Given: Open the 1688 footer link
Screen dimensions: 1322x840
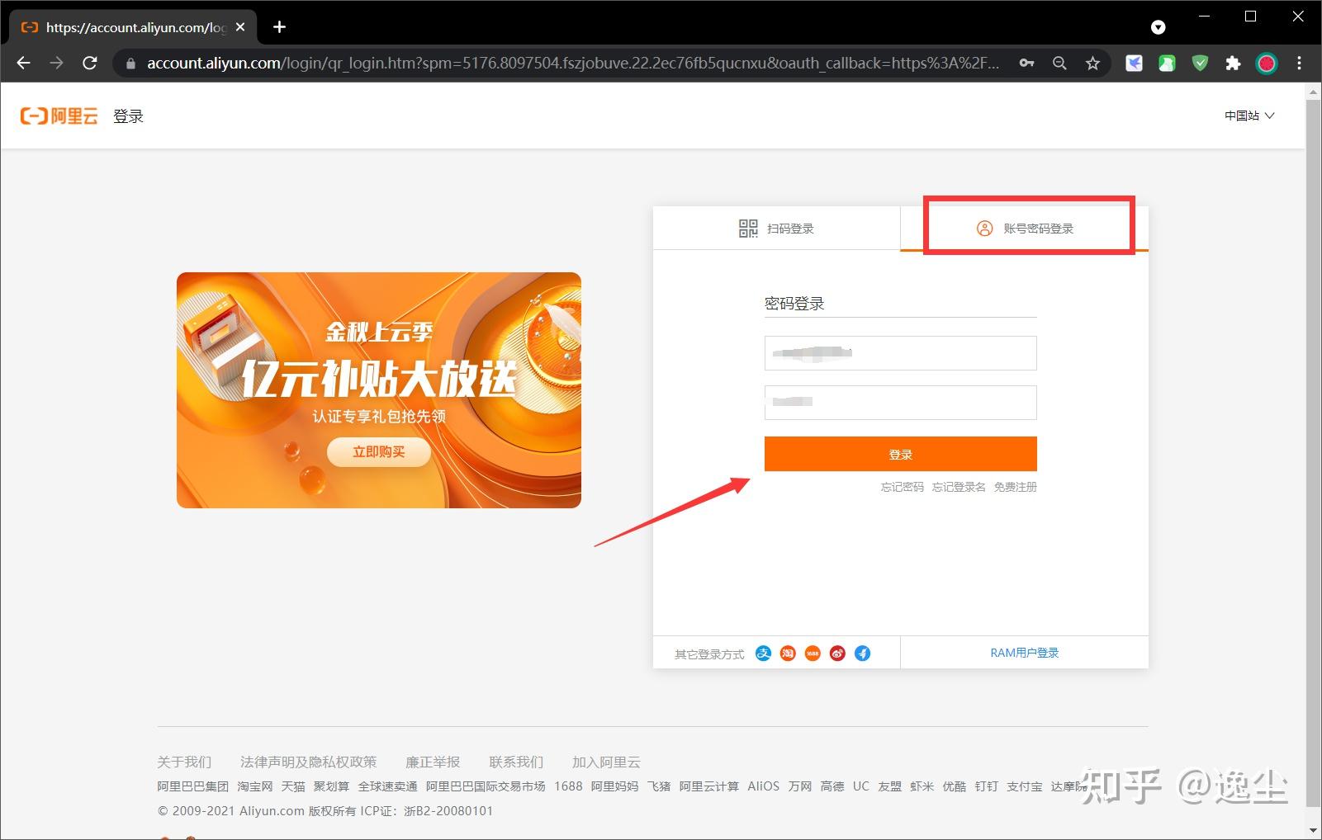Looking at the screenshot, I should point(568,786).
